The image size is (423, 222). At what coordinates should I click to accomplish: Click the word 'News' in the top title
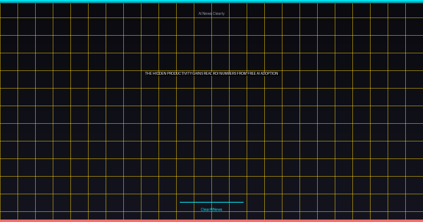tap(207, 13)
